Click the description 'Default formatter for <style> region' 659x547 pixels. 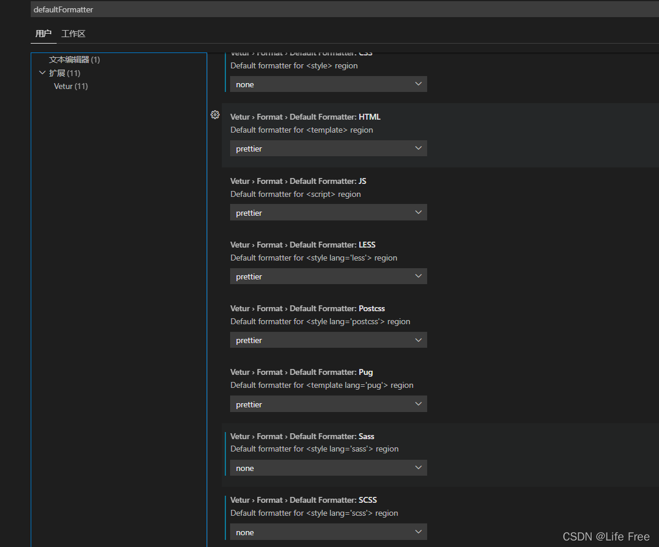point(294,65)
